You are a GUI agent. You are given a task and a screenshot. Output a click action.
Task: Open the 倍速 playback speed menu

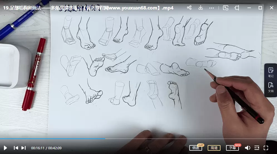[x=196, y=148]
